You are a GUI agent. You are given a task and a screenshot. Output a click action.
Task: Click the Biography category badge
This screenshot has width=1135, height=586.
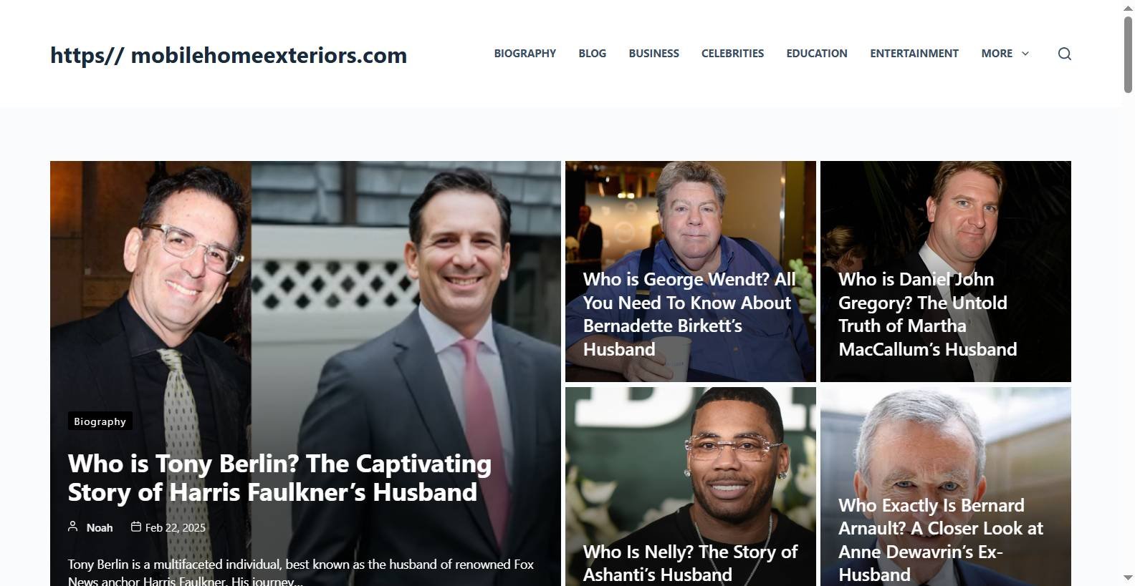[100, 421]
